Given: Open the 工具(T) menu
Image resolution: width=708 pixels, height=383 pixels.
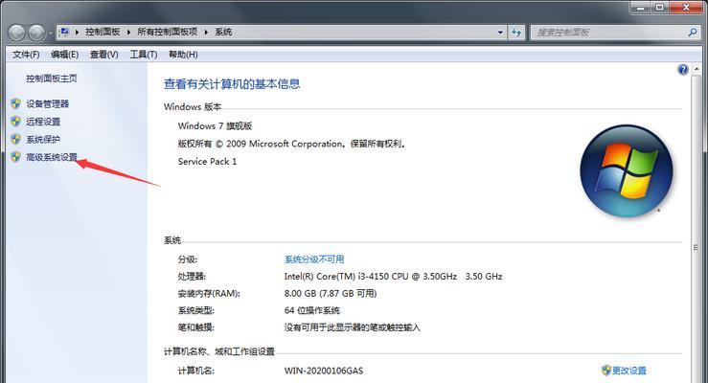Looking at the screenshot, I should [144, 55].
